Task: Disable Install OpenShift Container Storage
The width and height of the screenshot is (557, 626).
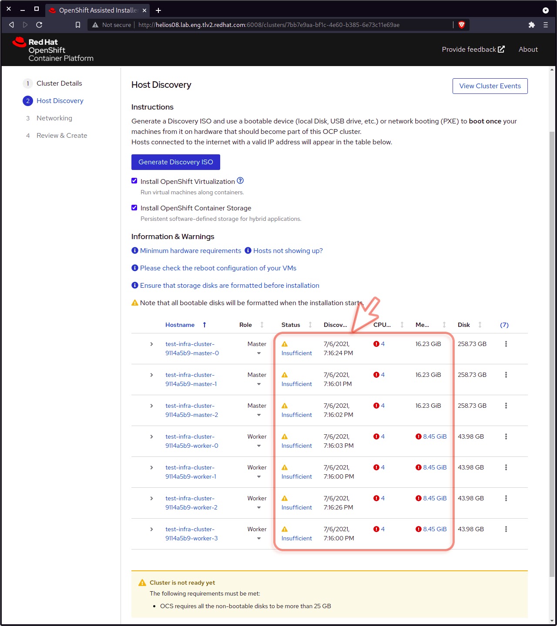Action: coord(134,207)
